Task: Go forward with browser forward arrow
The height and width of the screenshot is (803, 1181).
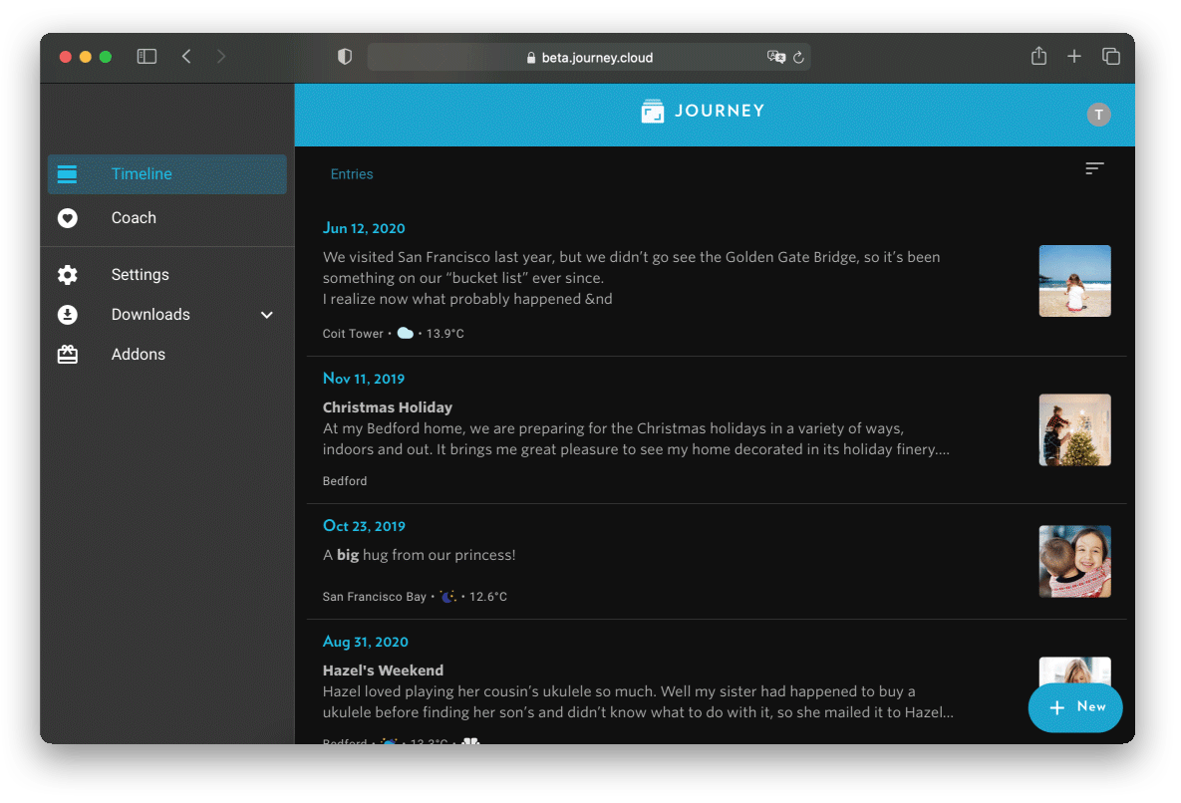Action: pos(220,57)
